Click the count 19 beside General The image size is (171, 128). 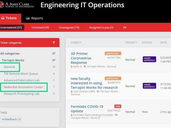click(x=54, y=67)
